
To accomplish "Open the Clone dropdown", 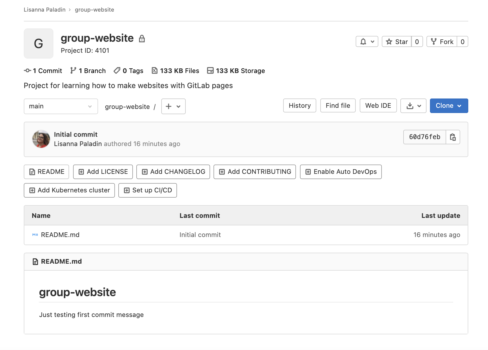I will [449, 106].
